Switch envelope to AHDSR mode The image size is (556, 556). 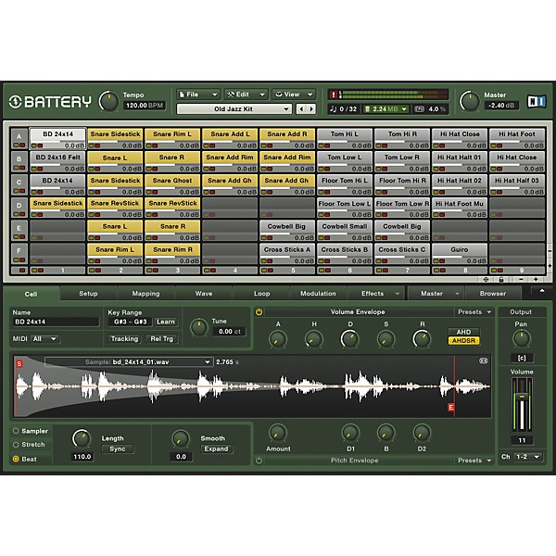point(464,340)
